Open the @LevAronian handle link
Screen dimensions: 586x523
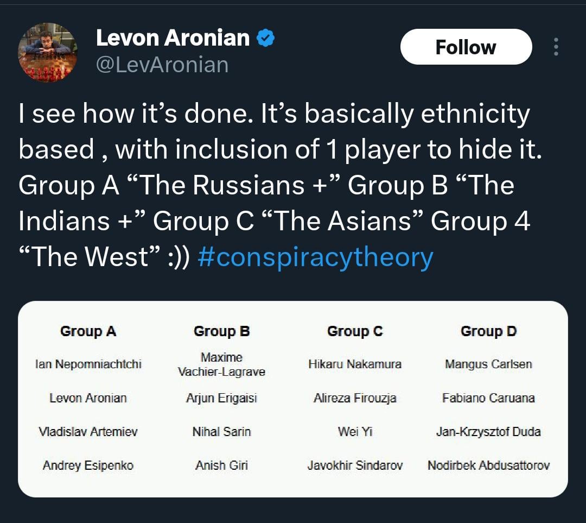point(162,65)
